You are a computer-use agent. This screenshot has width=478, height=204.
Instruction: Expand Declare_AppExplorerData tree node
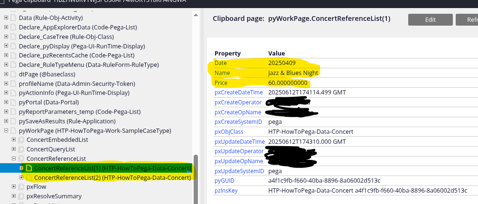point(6,28)
